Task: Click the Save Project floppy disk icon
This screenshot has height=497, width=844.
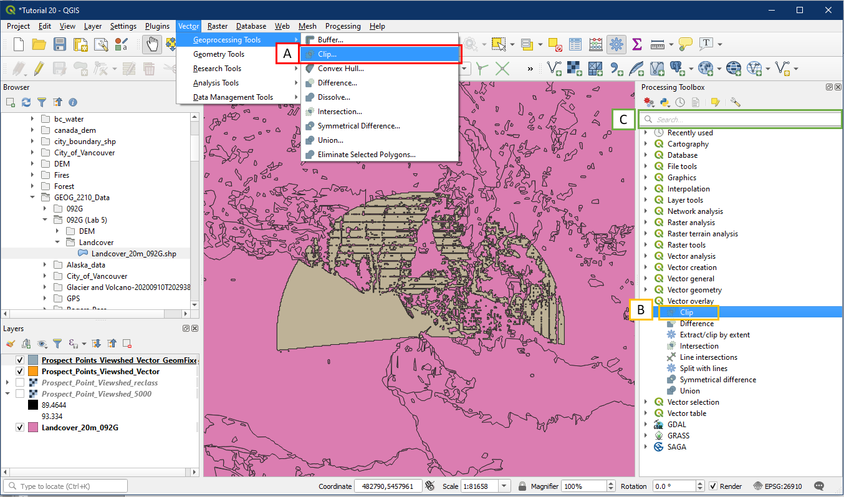Action: coord(60,44)
